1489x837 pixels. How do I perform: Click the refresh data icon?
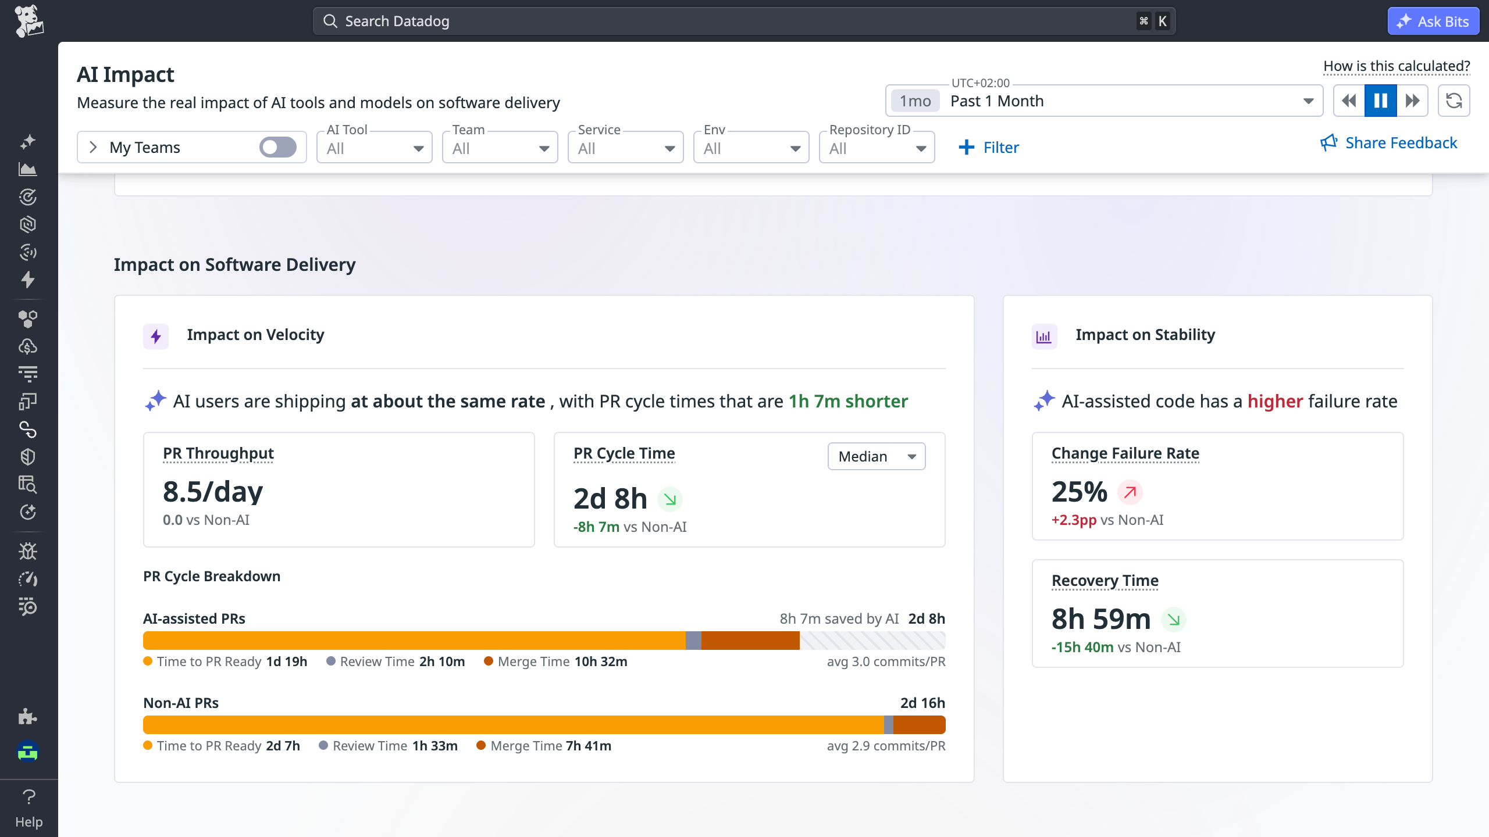[1454, 101]
